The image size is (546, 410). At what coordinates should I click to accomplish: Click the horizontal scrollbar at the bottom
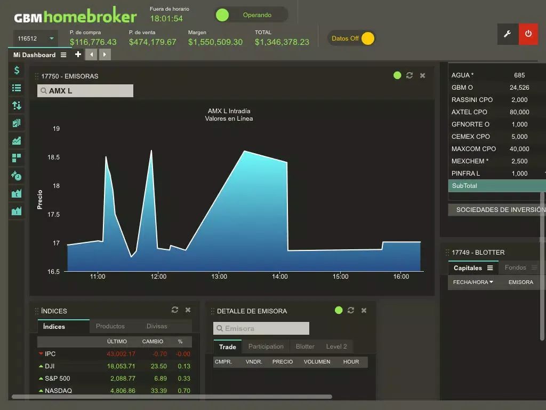pyautogui.click(x=172, y=397)
